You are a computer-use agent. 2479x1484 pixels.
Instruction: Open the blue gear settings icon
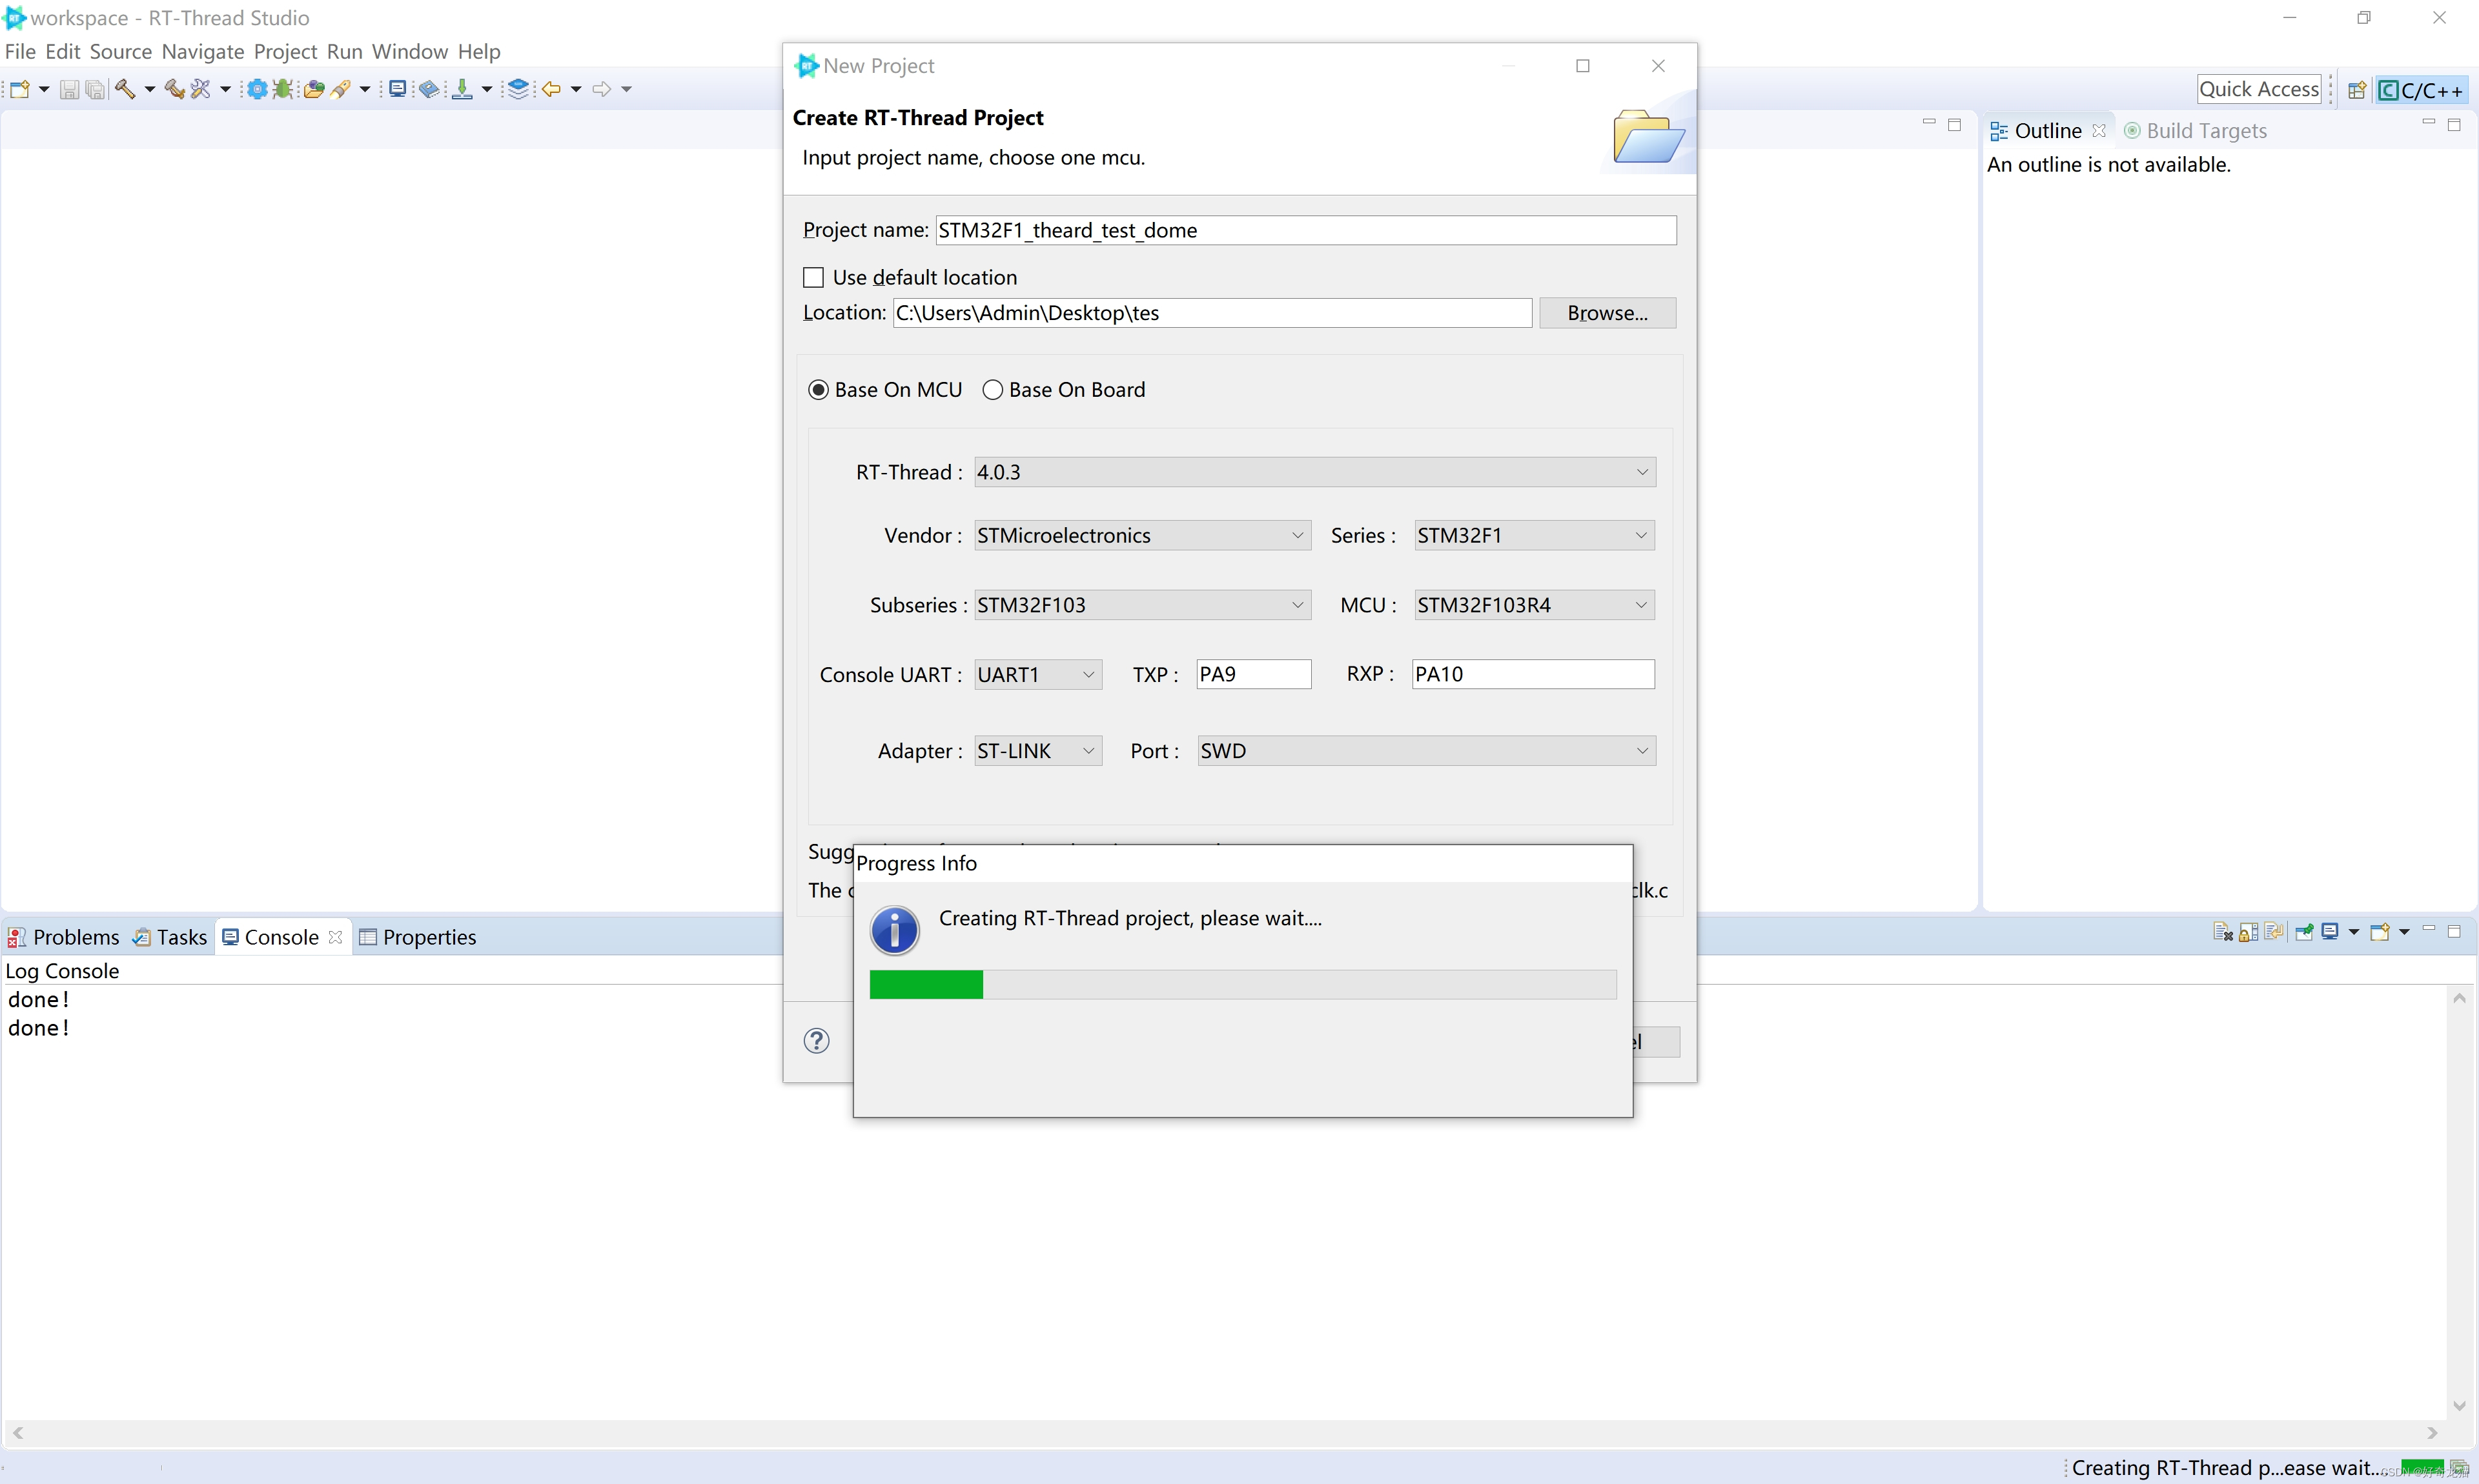(x=257, y=90)
